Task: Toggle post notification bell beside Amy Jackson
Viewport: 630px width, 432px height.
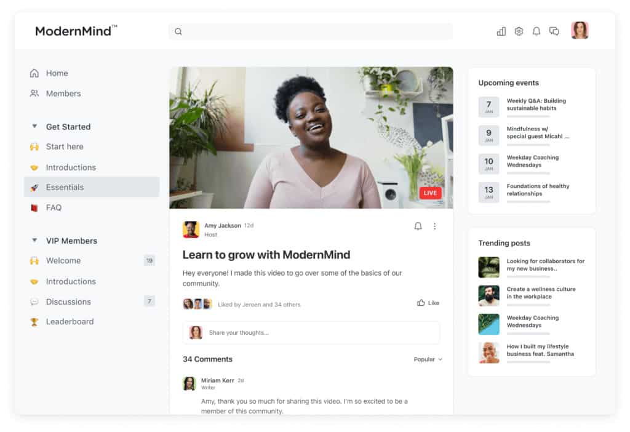Action: 418,226
